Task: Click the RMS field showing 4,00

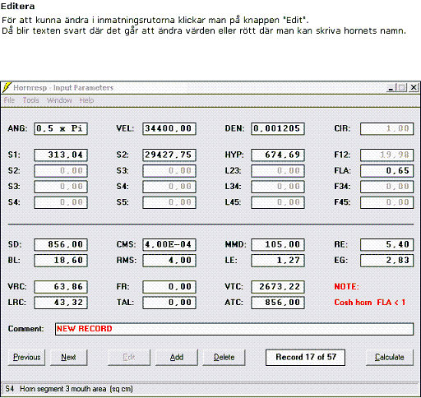Action: point(169,261)
